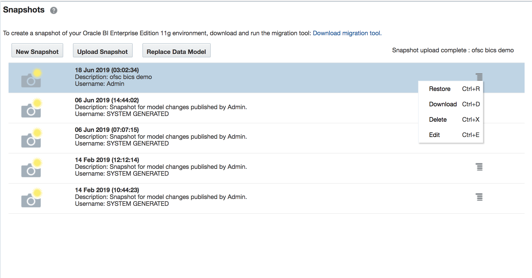The width and height of the screenshot is (532, 278).
Task: Select Edit in the snapshot menu
Action: [x=434, y=135]
